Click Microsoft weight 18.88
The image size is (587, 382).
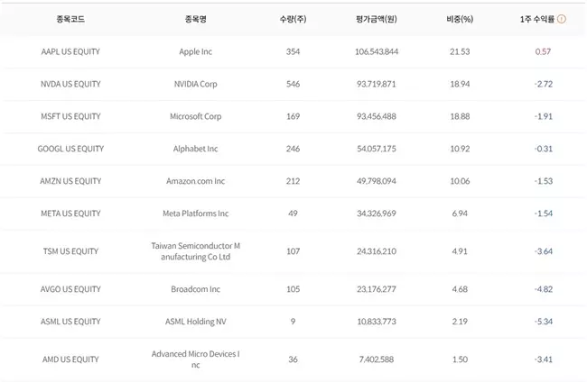coord(460,116)
